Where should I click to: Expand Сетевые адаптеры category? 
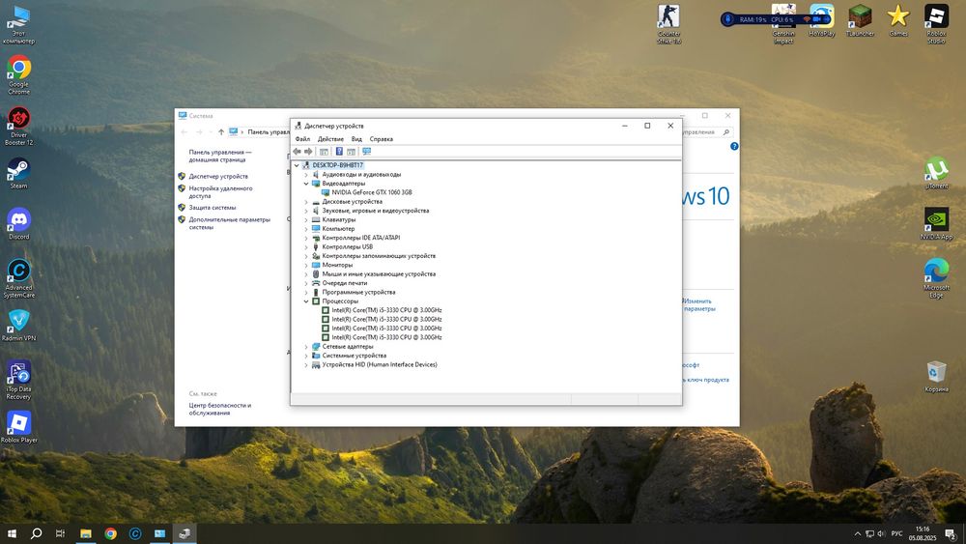(x=306, y=347)
